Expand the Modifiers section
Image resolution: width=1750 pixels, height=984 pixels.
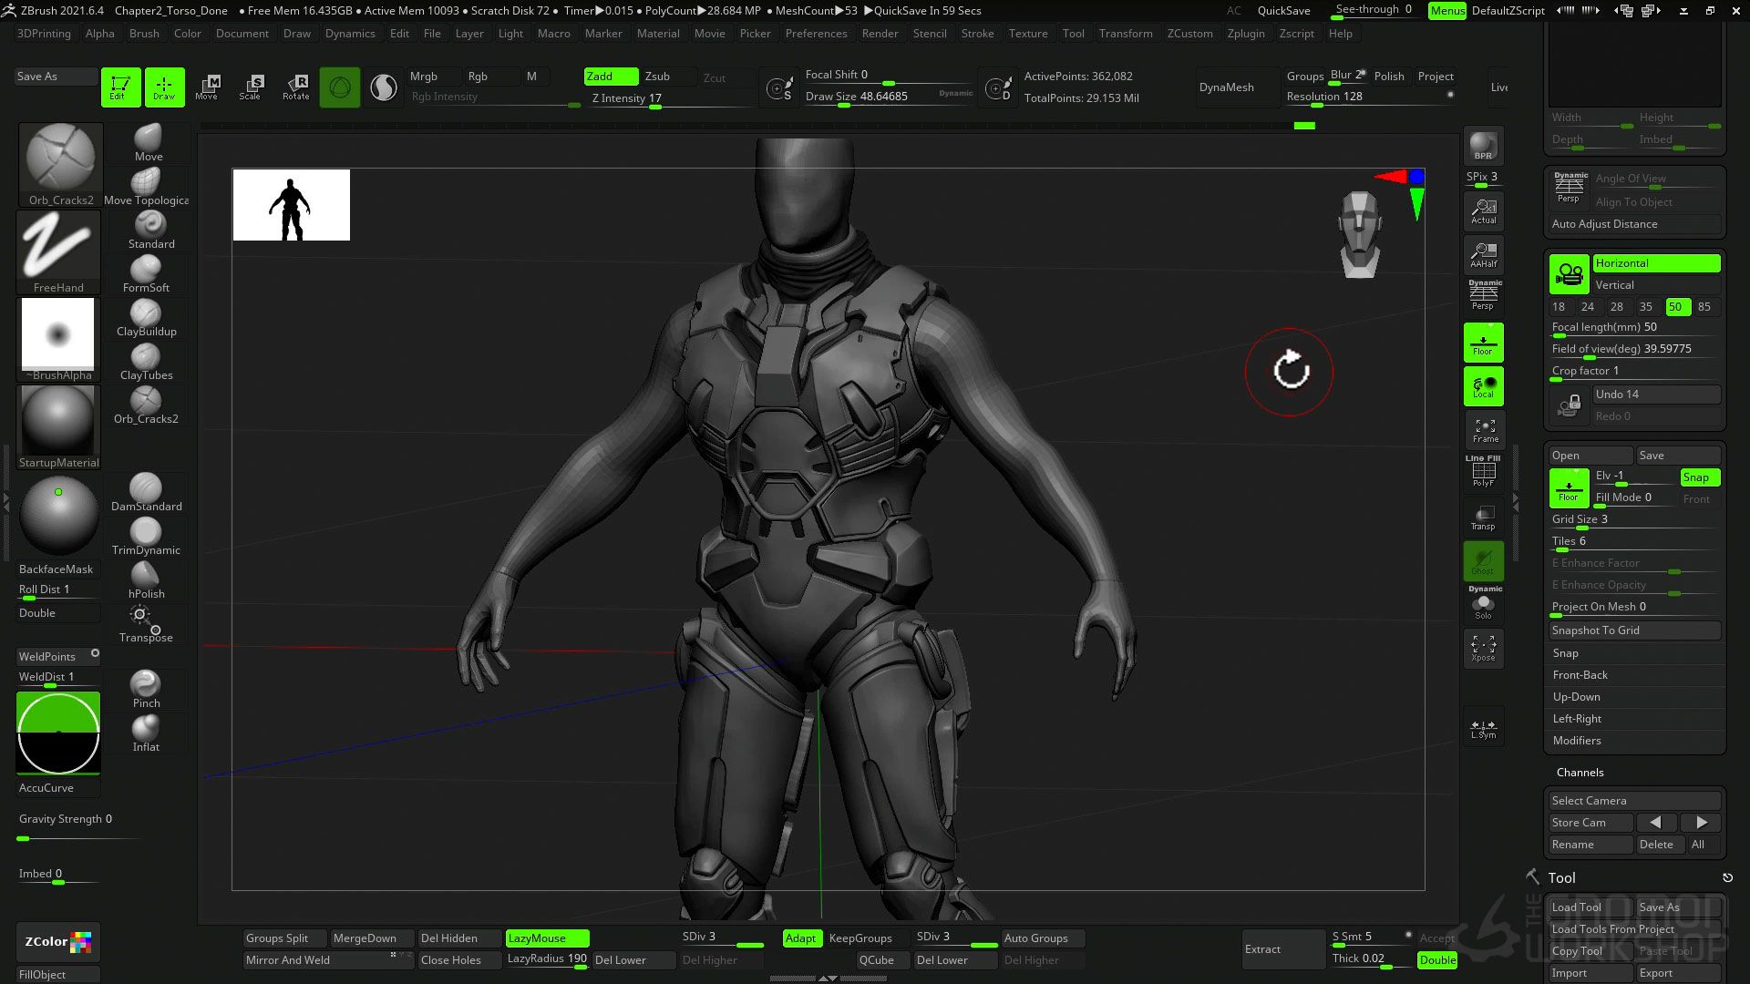pos(1577,741)
